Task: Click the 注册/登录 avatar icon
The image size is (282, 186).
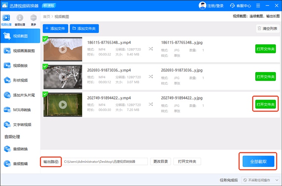Action: tap(202, 6)
